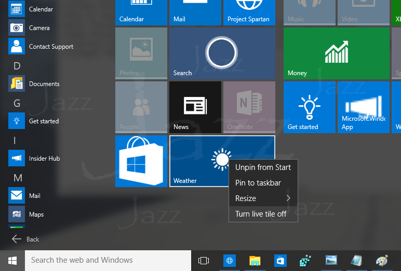Open the Paint palette taskbar icon
401x271 pixels.
point(382,261)
